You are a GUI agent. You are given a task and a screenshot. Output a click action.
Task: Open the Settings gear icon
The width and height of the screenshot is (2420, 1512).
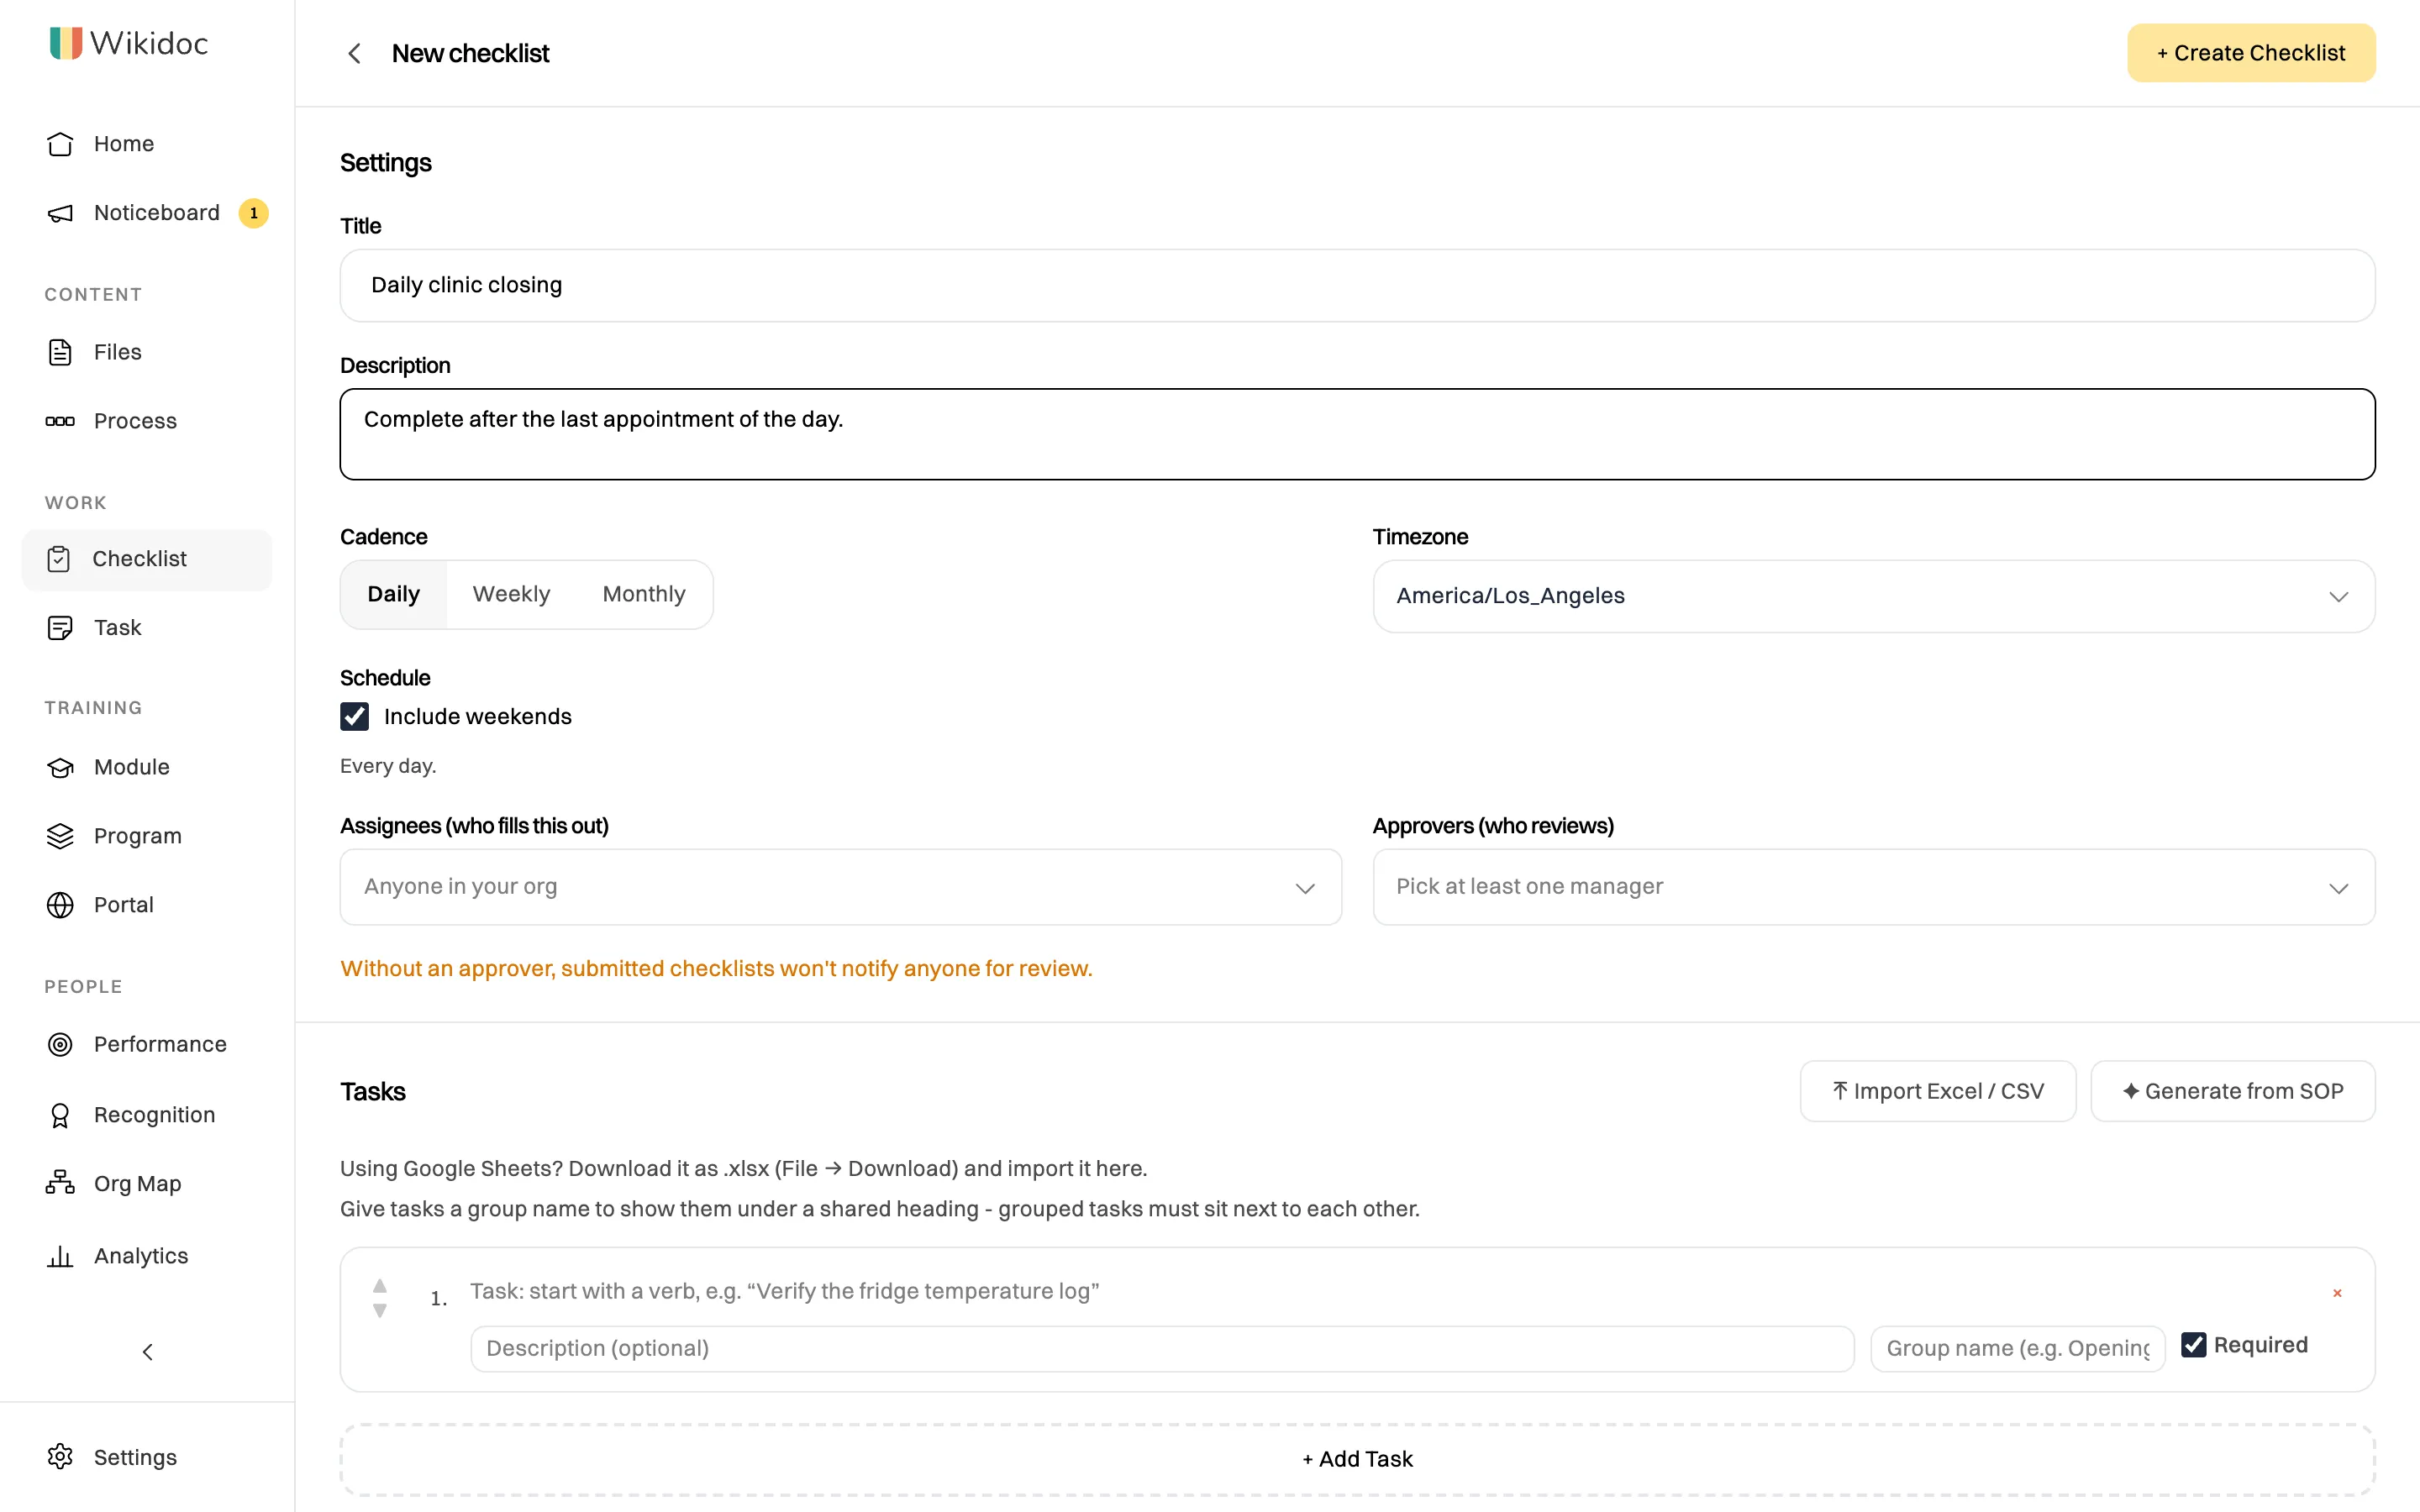(60, 1457)
